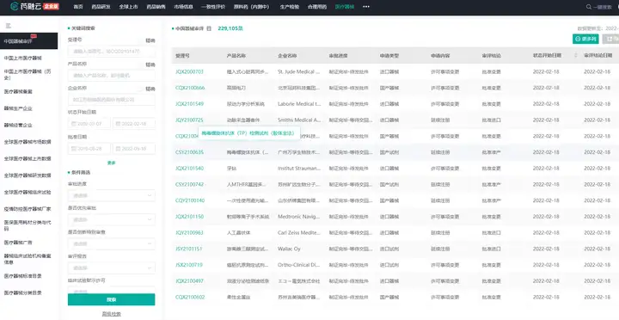Click the green 搜索 search button
The image size is (619, 320).
111,299
